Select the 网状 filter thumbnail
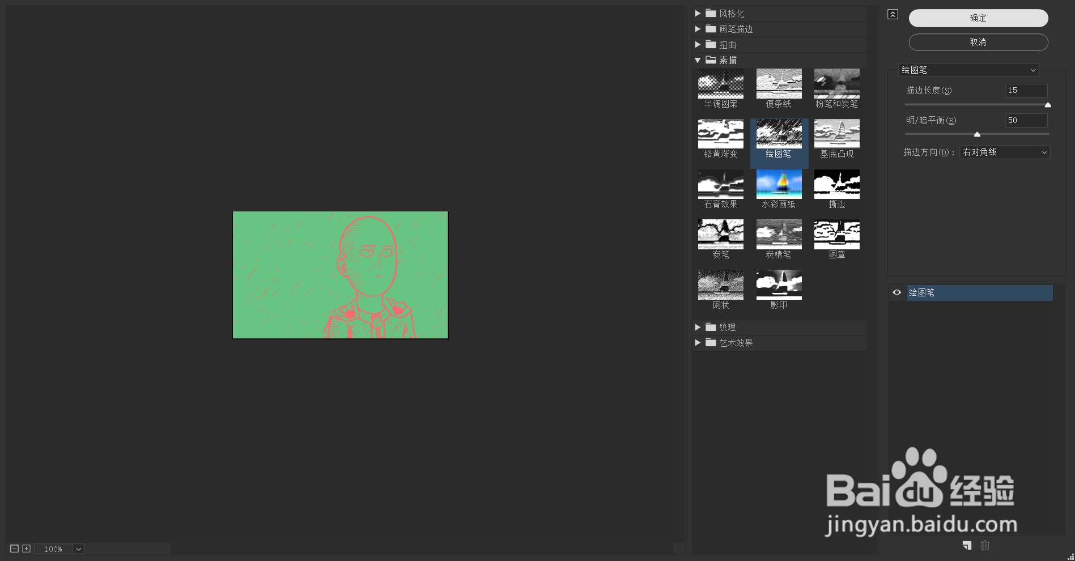The width and height of the screenshot is (1075, 561). 720,285
